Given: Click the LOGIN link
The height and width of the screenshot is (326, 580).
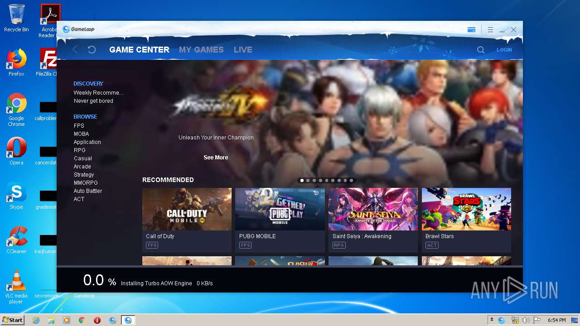Looking at the screenshot, I should click(x=504, y=50).
